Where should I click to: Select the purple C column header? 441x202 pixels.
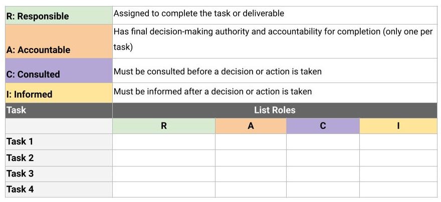tap(323, 126)
